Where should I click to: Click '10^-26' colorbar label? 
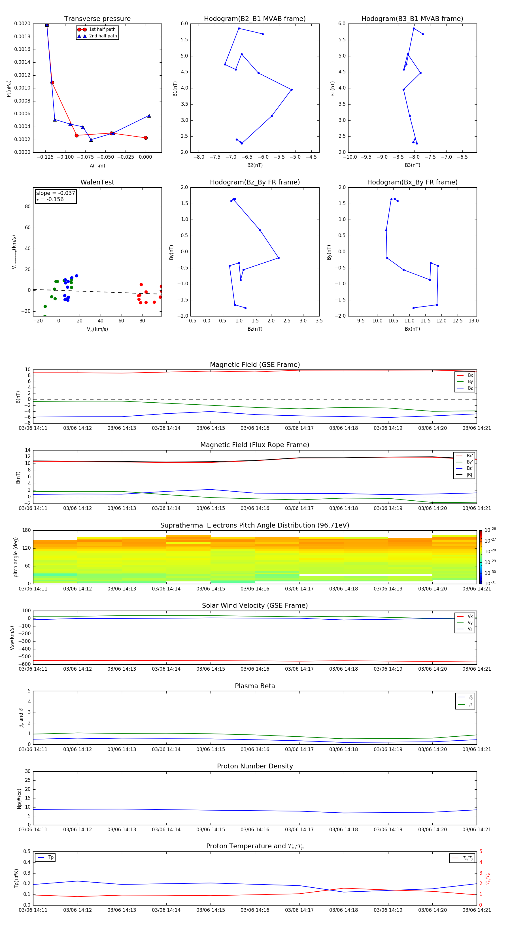[x=490, y=530]
